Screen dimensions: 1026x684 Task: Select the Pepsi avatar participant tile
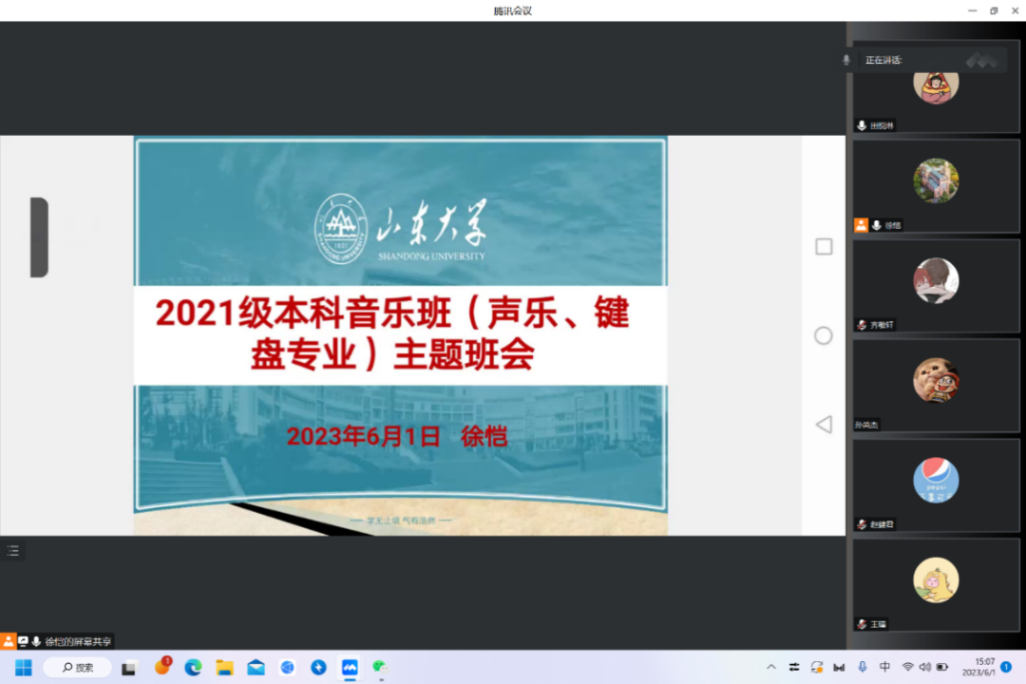click(x=936, y=485)
